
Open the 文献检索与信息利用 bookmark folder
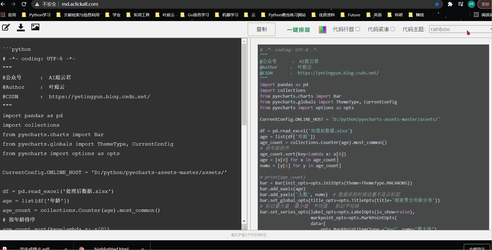pyautogui.click(x=78, y=15)
